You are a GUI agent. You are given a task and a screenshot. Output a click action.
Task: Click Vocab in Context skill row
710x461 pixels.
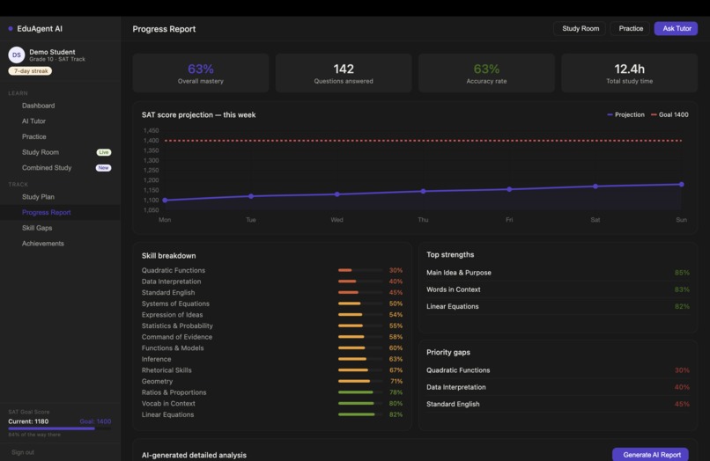coord(272,403)
